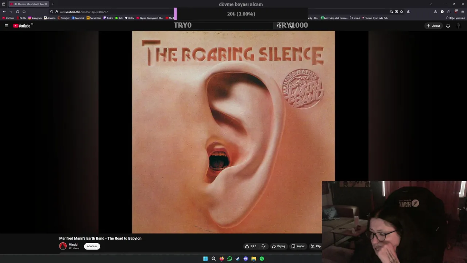Open the browser downloads arrow
The height and width of the screenshot is (263, 467).
point(435,12)
